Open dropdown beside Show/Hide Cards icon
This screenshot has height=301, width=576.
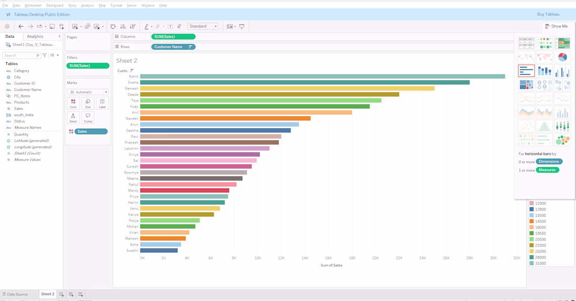point(235,27)
